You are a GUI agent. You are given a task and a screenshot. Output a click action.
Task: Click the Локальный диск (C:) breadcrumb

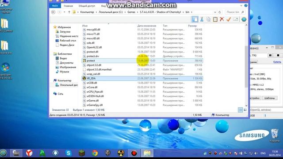click(111, 12)
